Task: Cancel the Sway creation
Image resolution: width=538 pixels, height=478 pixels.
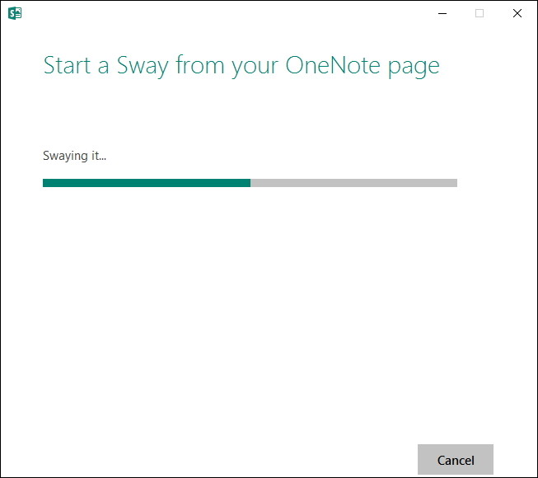Action: [x=456, y=460]
